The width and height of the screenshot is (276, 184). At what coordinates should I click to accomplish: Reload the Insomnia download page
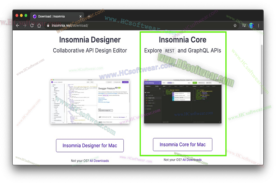[x=32, y=26]
